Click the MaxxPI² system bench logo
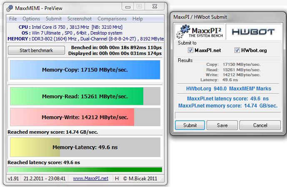Screen dimensions: 287x187 (x=200, y=32)
